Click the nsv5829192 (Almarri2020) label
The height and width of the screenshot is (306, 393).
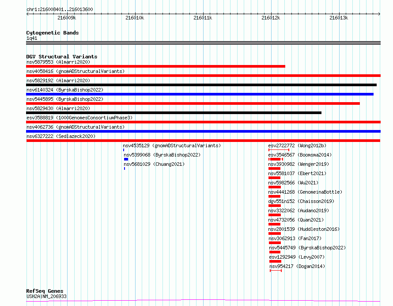58,80
